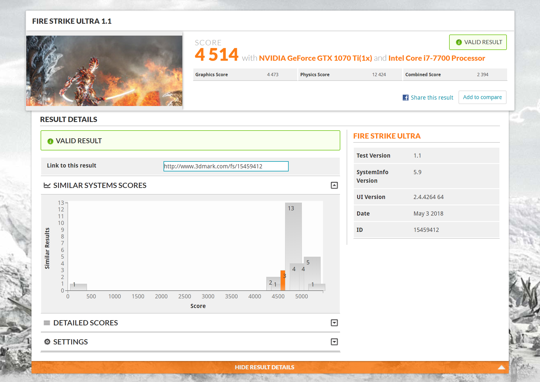
Task: Collapse the Similar Systems Scores section
Action: pos(334,185)
